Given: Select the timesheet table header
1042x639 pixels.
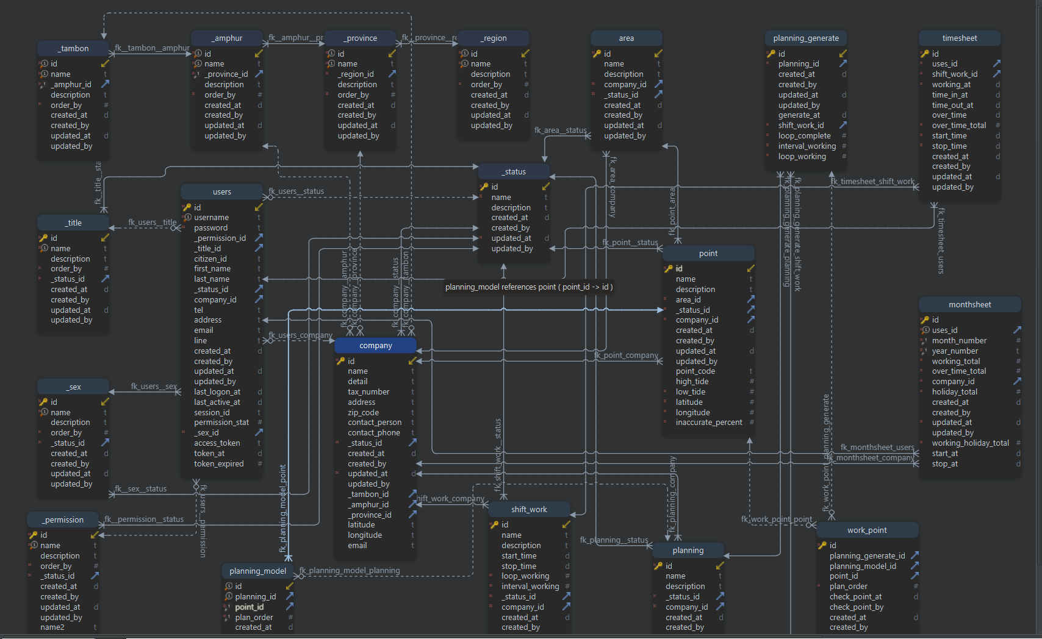Looking at the screenshot, I should [959, 38].
